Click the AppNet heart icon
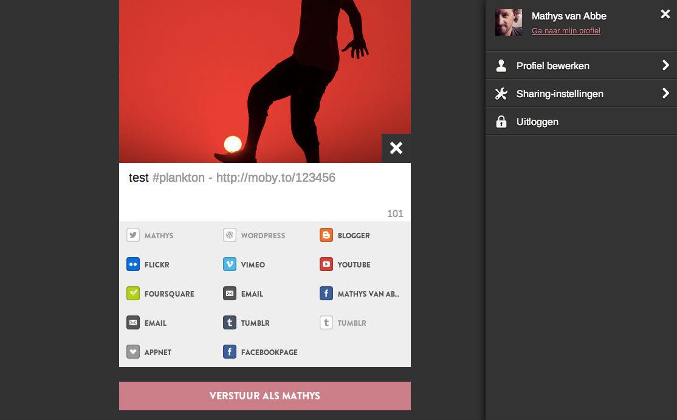This screenshot has height=420, width=677. tap(133, 352)
